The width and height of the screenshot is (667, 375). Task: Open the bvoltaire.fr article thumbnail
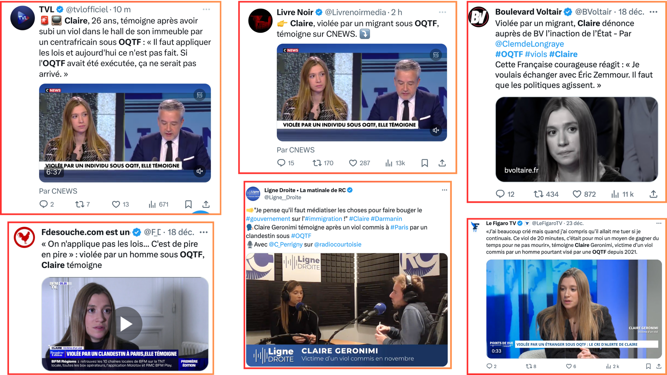pyautogui.click(x=577, y=139)
